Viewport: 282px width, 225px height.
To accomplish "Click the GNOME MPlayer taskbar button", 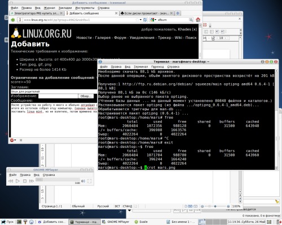I will pos(116,222).
